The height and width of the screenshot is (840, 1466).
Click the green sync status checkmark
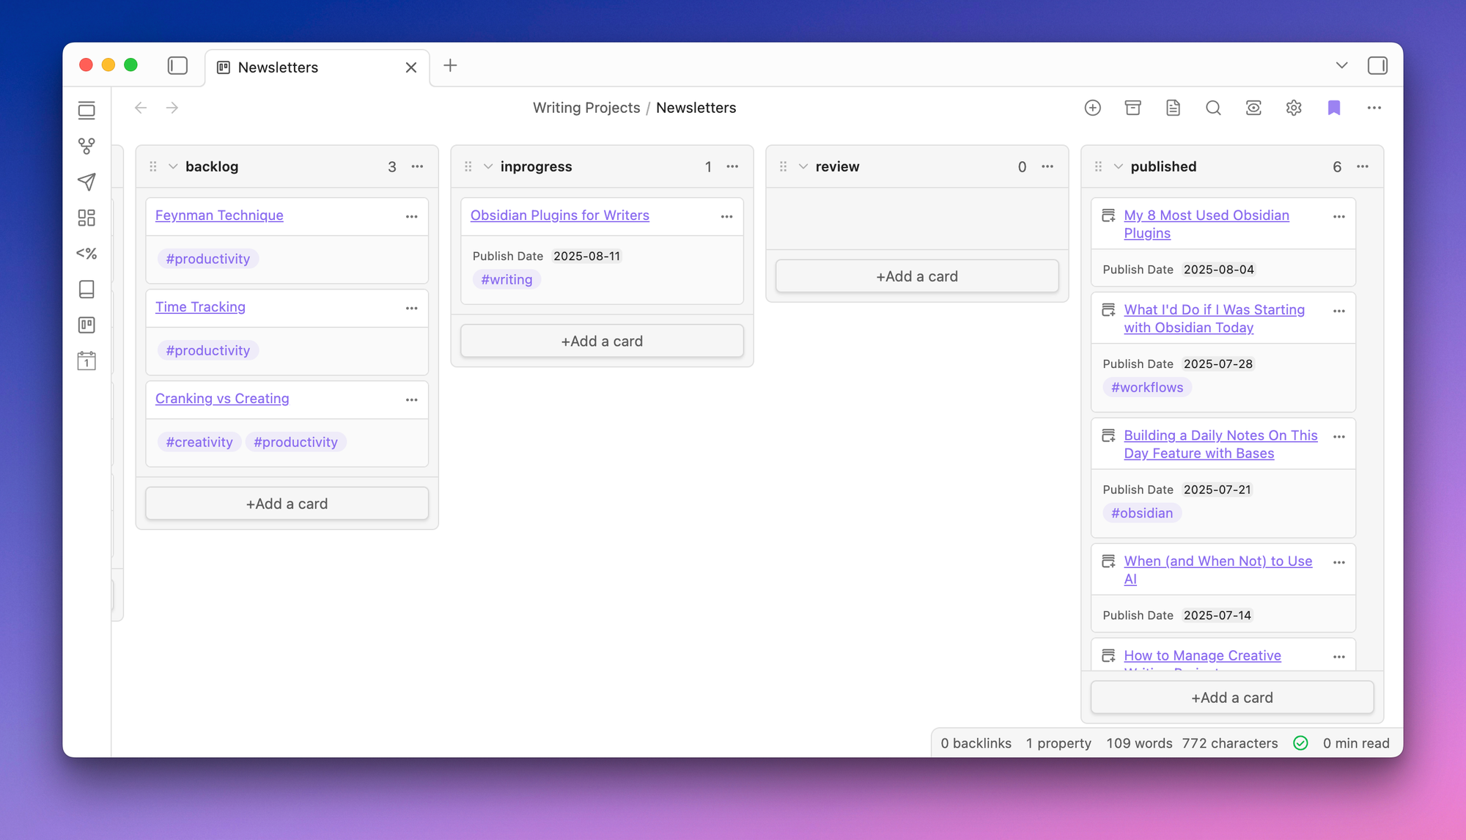tap(1300, 743)
